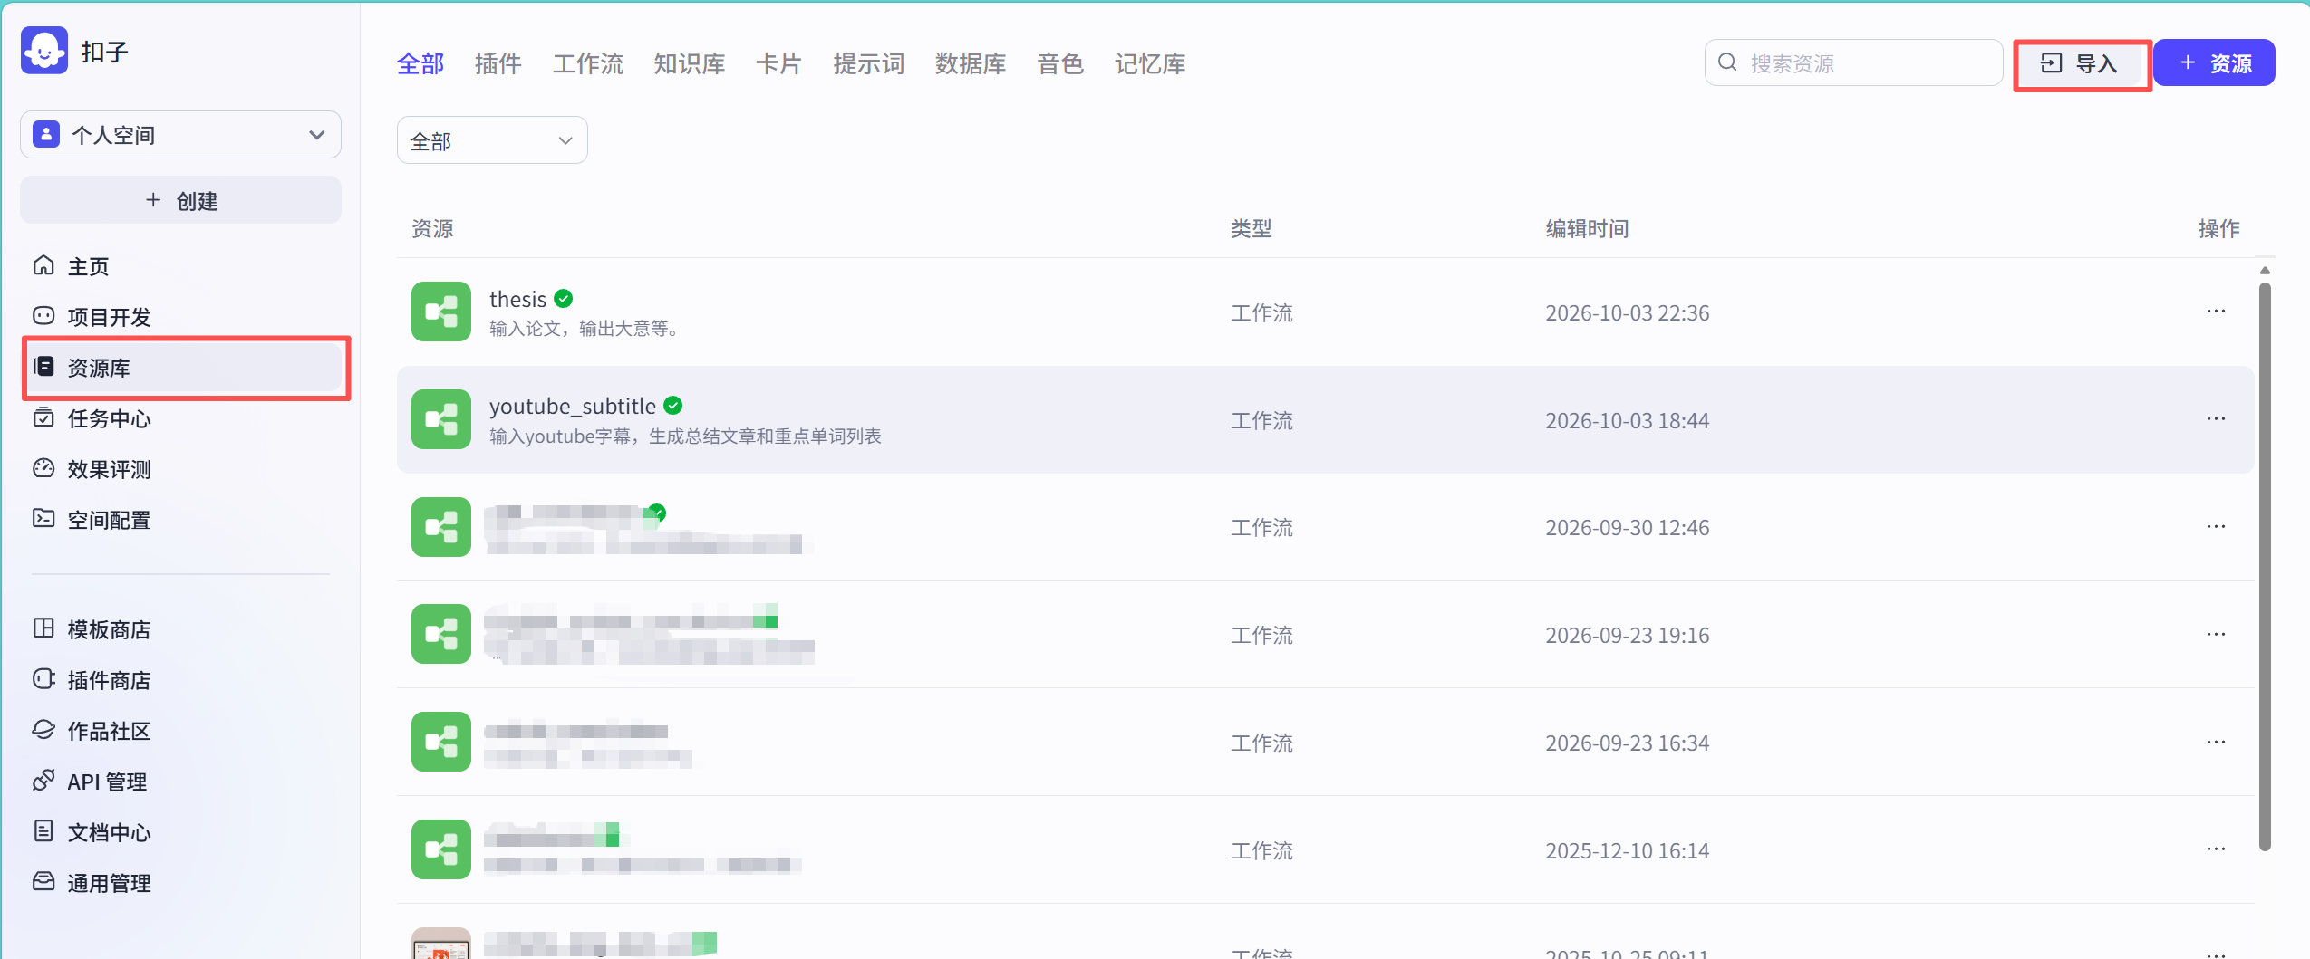Click the resource list vertical scrollbar
The width and height of the screenshot is (2310, 959).
click(x=2265, y=566)
